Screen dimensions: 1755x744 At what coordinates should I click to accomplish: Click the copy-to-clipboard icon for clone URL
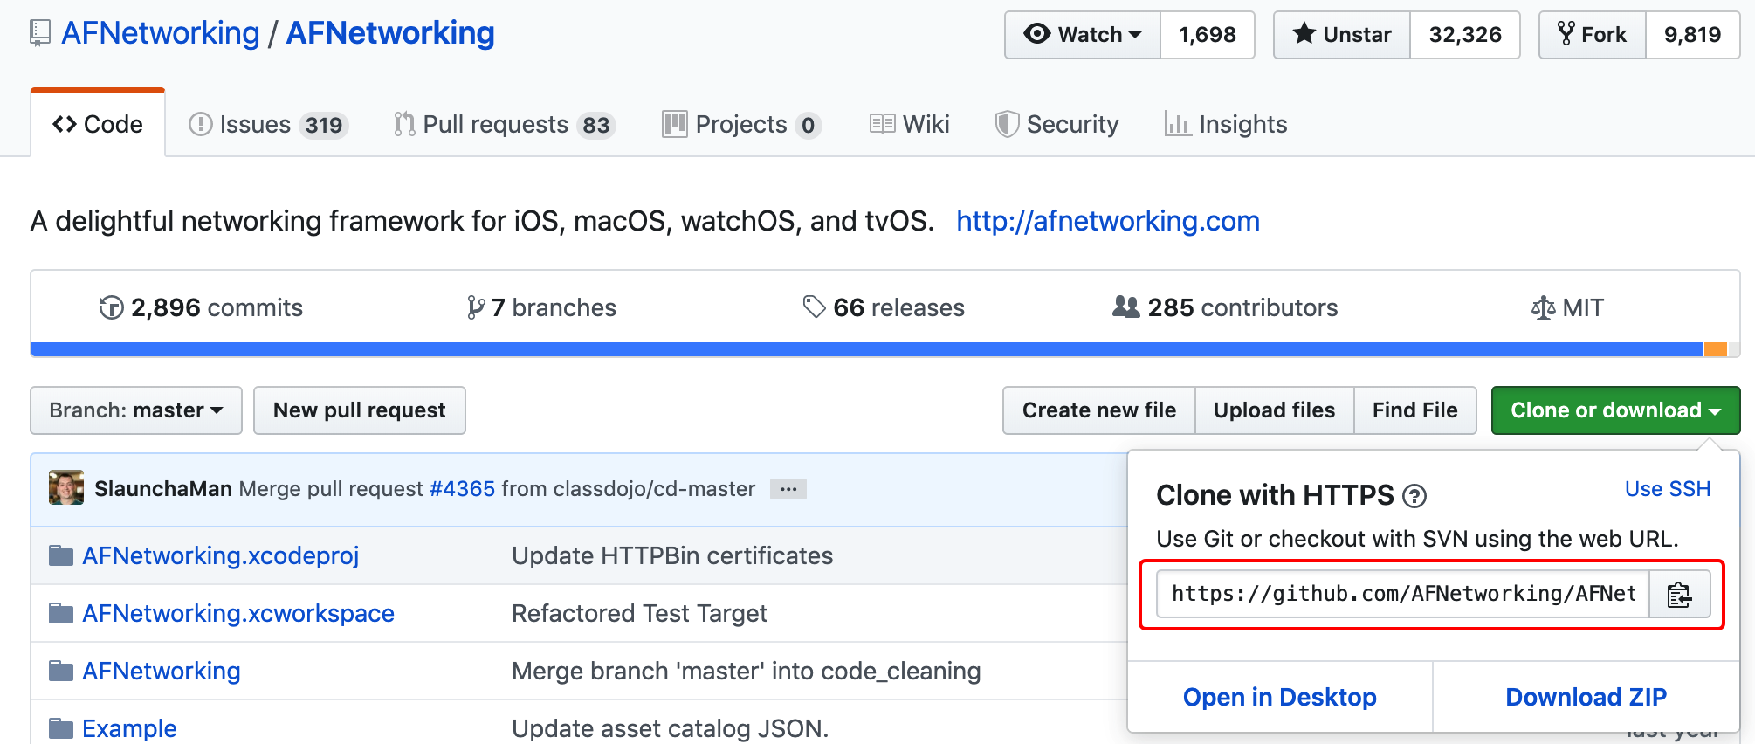[x=1679, y=595]
